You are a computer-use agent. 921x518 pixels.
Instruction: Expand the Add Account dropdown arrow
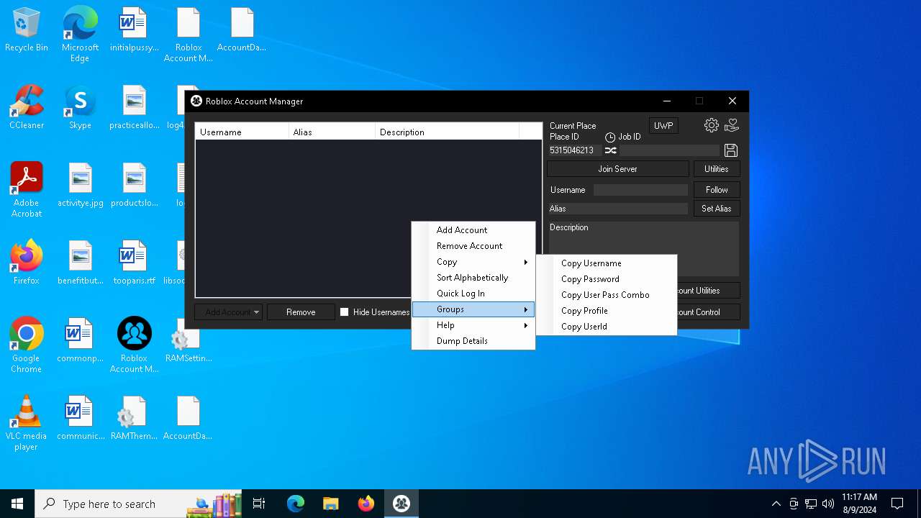(256, 312)
